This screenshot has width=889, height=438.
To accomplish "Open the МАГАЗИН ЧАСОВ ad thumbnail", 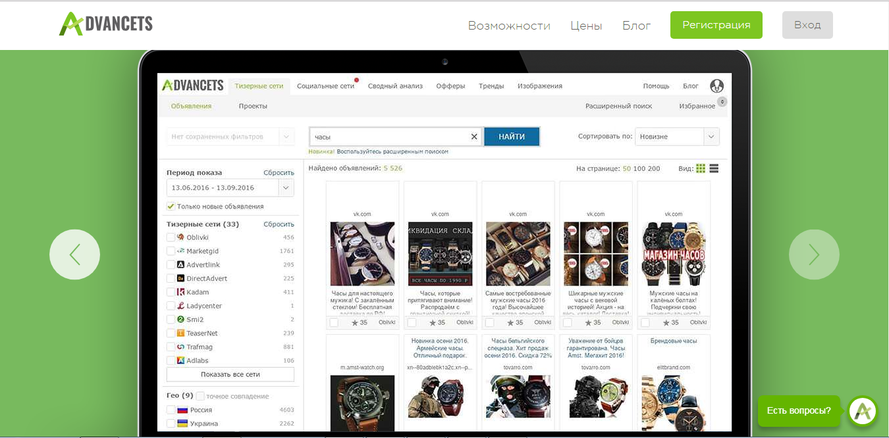I will pos(674,254).
